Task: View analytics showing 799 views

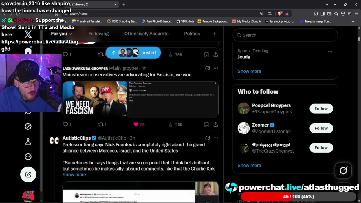Action: click(x=176, y=55)
